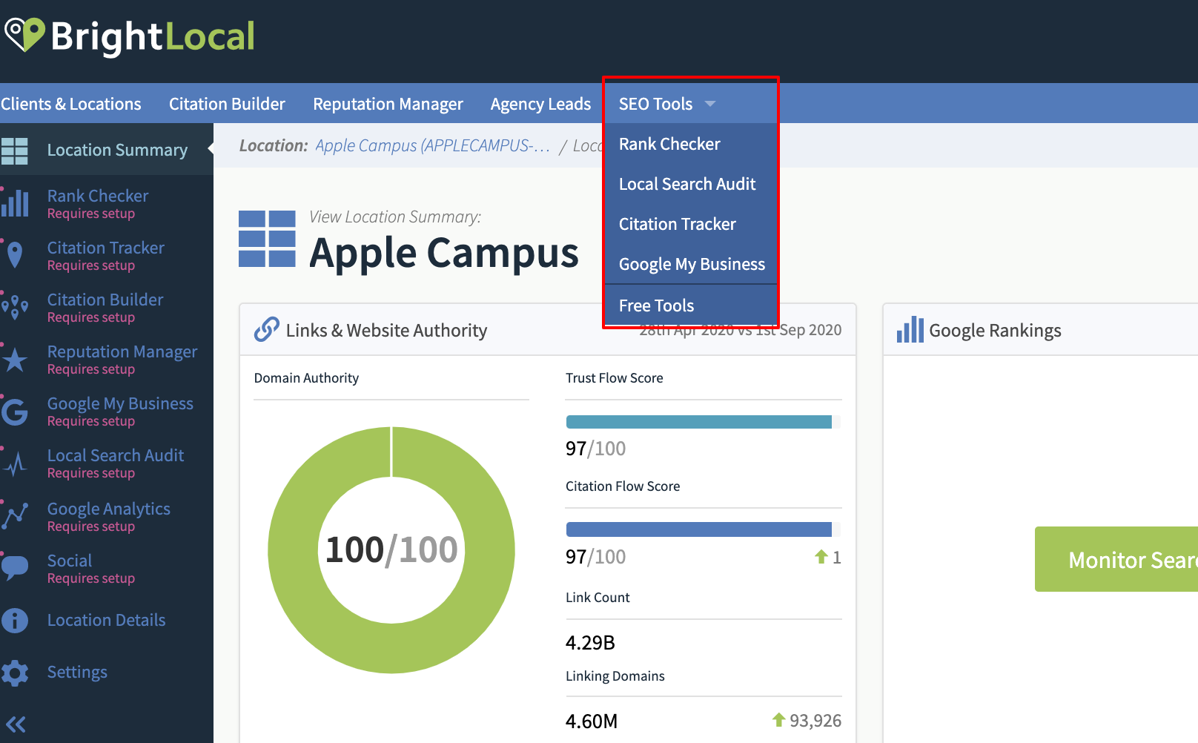Click the Domain Authority donut chart
The width and height of the screenshot is (1198, 743).
[x=391, y=549]
